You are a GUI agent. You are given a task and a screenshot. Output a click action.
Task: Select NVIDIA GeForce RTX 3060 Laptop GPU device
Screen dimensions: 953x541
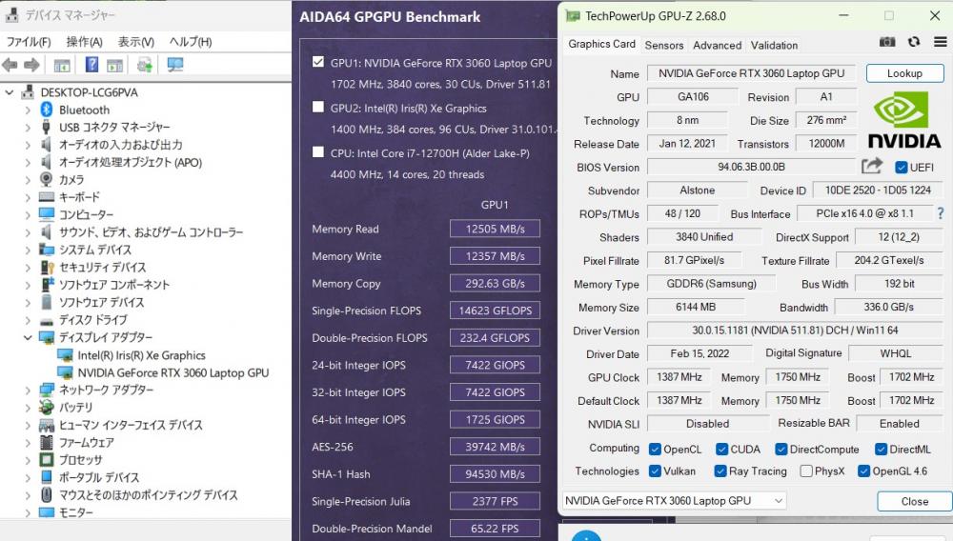coord(173,372)
